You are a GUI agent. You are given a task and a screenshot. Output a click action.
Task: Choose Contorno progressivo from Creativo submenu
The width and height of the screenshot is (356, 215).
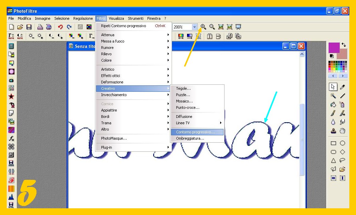click(x=195, y=132)
